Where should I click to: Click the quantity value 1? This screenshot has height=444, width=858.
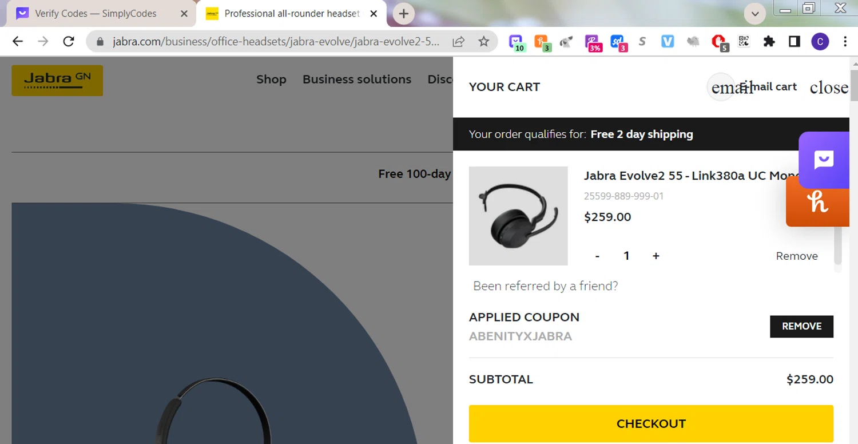click(626, 256)
